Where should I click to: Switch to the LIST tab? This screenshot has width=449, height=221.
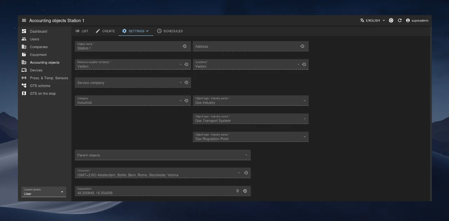[x=82, y=31]
